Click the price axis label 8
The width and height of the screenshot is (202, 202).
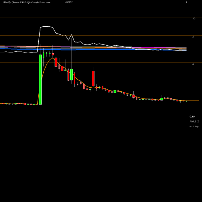point(193,37)
